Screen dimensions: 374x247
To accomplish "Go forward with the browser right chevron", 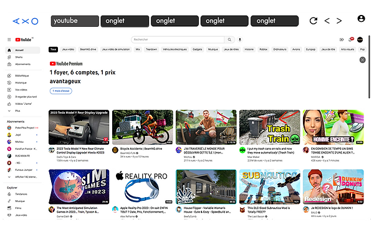I will pyautogui.click(x=339, y=21).
